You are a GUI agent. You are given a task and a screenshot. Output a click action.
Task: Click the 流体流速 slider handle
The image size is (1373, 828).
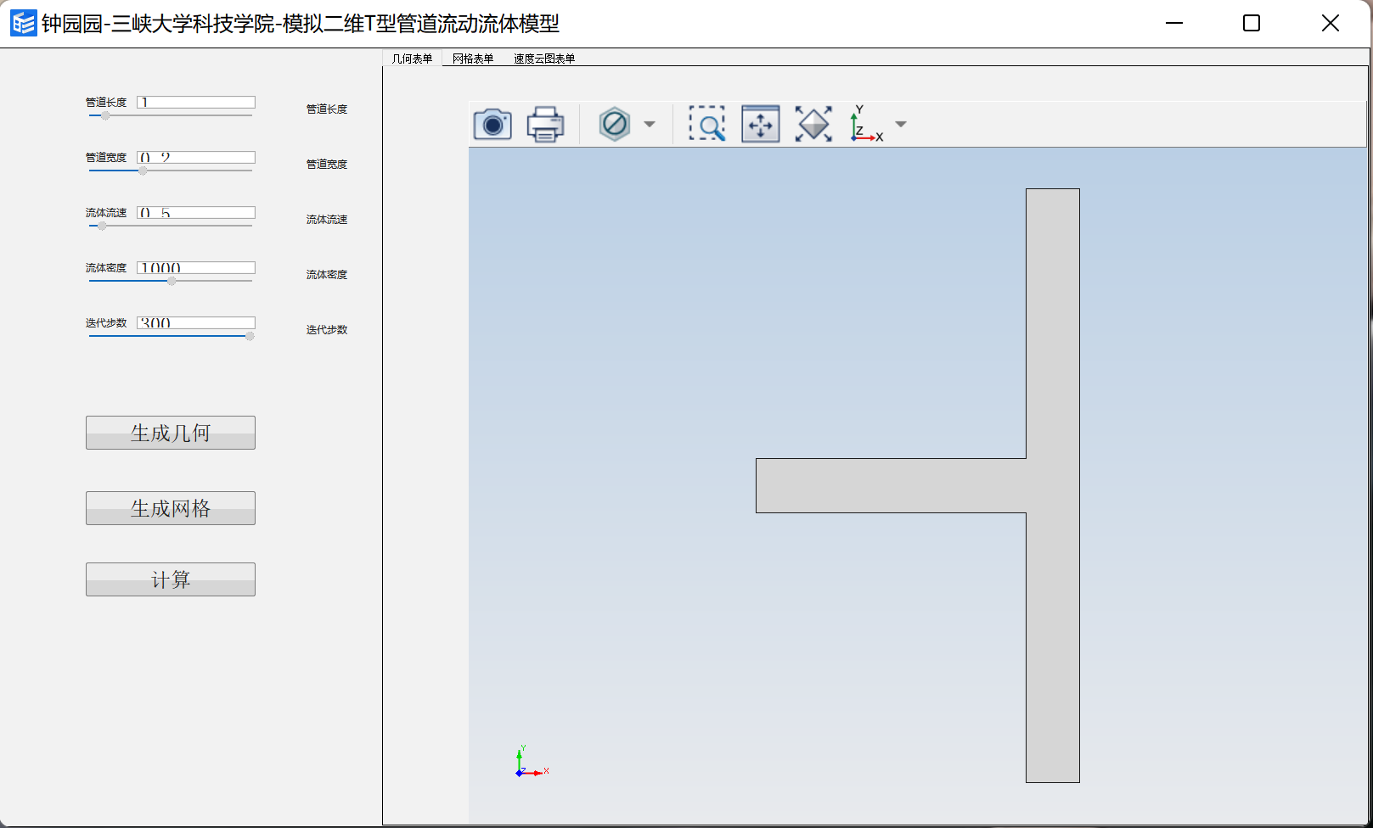tap(102, 226)
